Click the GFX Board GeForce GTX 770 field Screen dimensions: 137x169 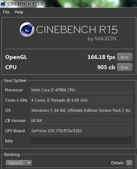point(81,131)
